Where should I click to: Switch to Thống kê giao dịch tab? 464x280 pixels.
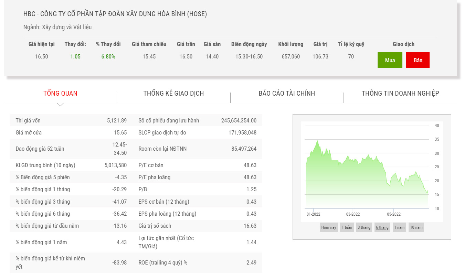coord(173,93)
